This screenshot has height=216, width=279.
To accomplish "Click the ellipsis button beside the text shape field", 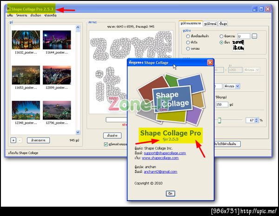I will pos(254,36).
